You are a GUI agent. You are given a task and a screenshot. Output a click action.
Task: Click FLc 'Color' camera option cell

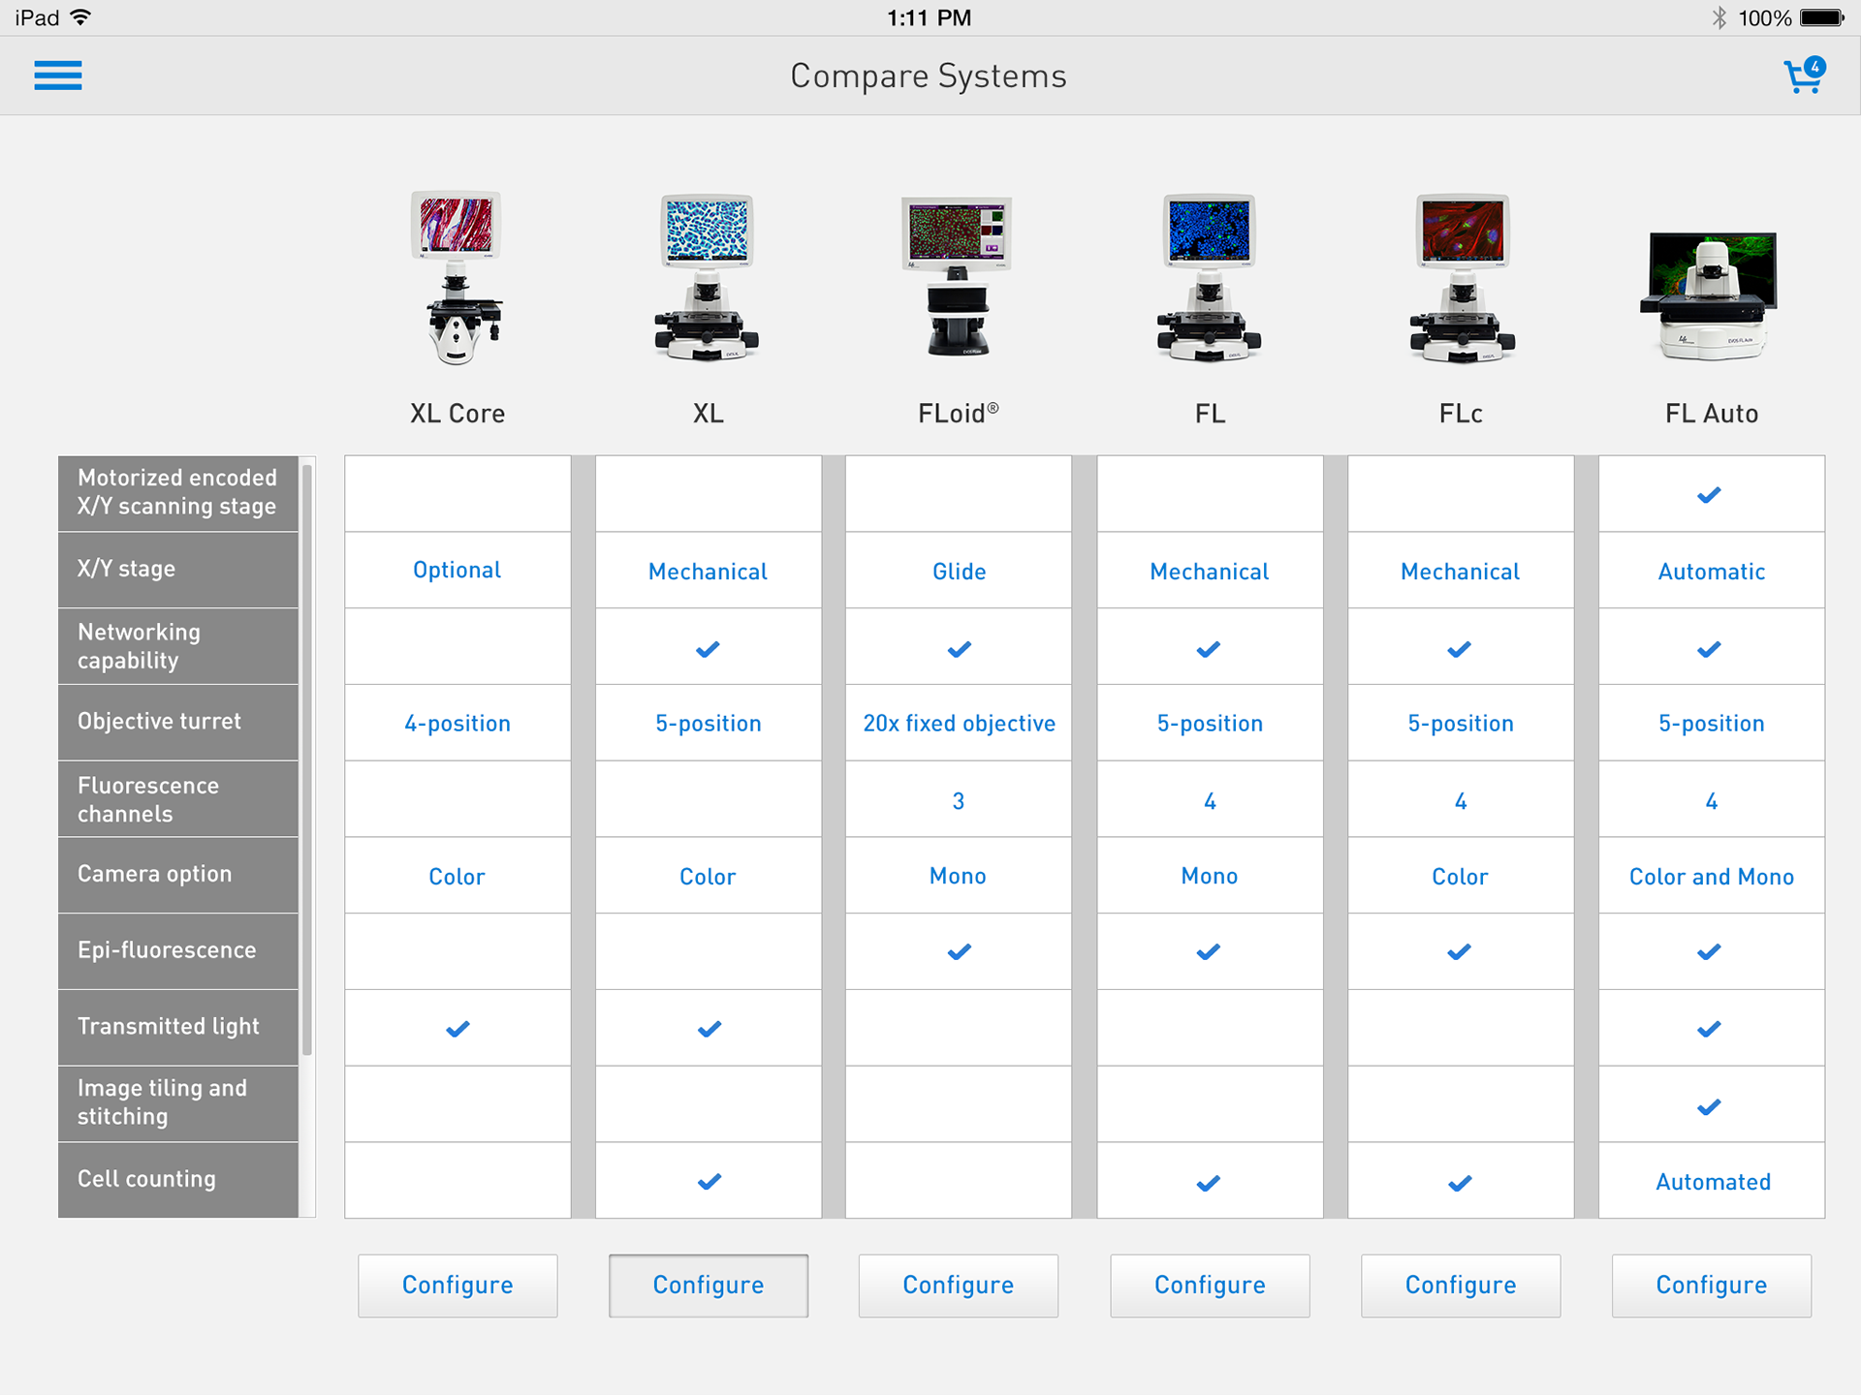coord(1460,877)
